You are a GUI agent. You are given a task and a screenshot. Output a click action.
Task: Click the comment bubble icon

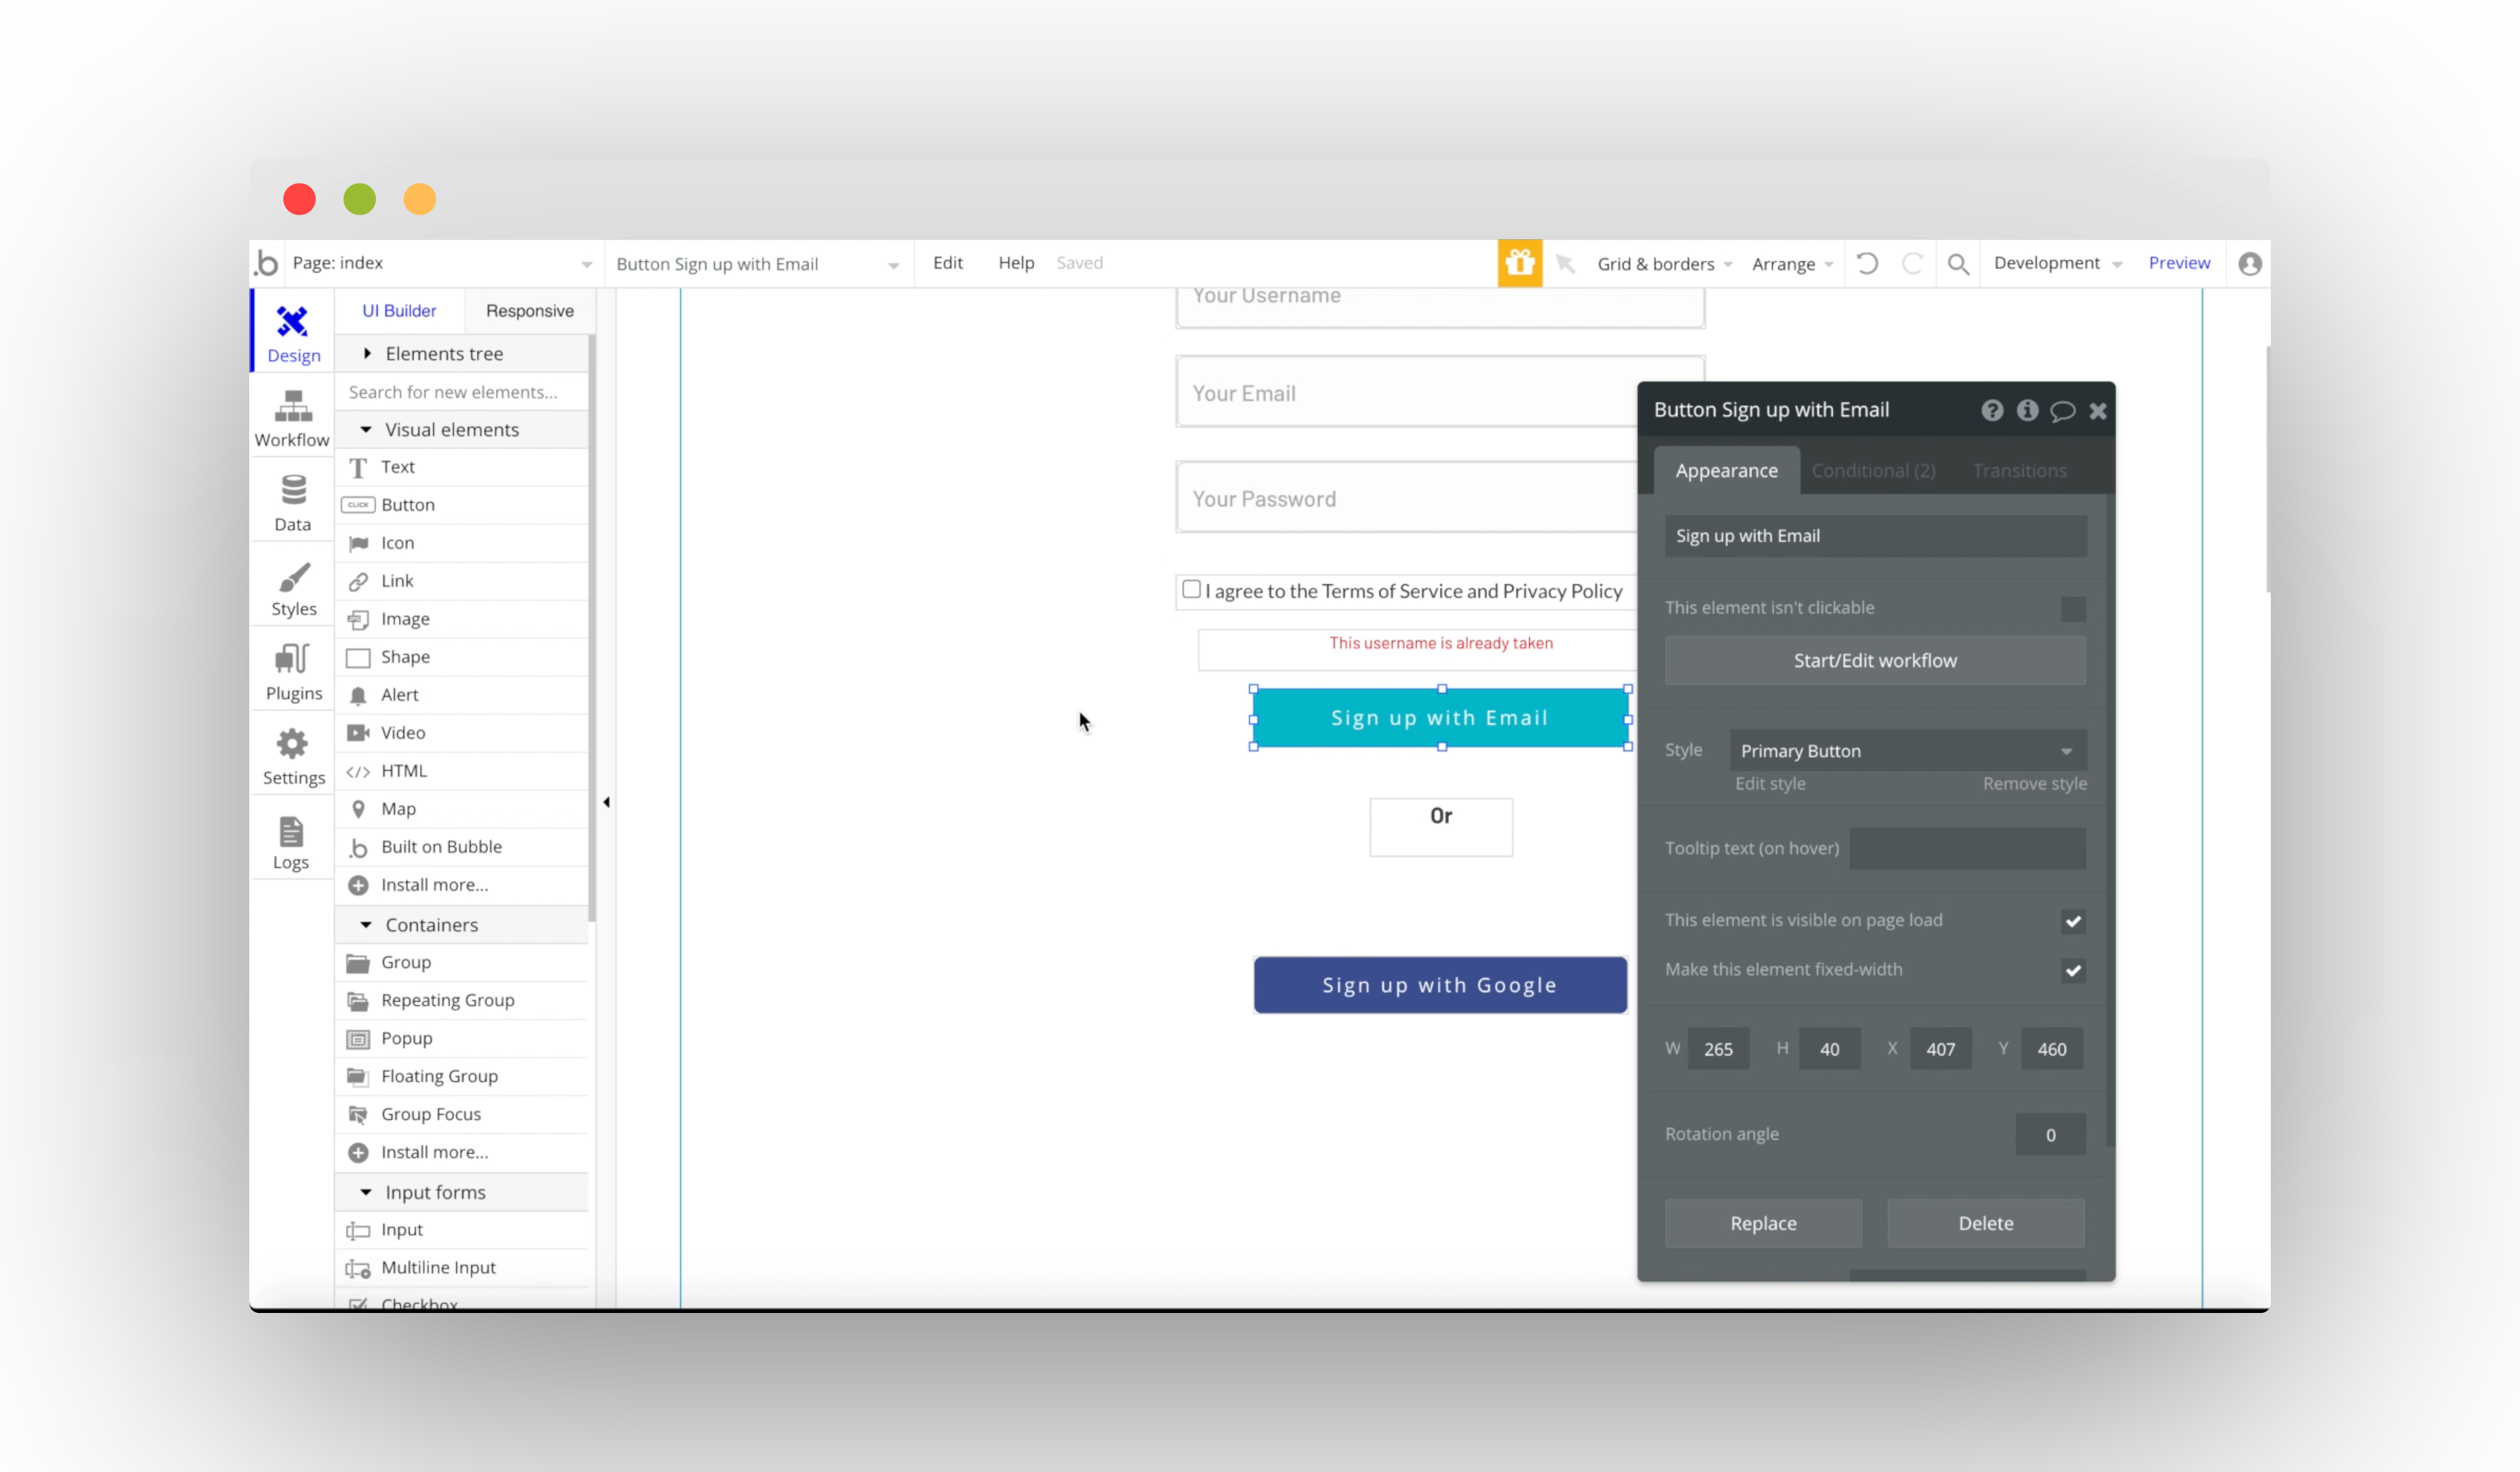[x=2062, y=411]
